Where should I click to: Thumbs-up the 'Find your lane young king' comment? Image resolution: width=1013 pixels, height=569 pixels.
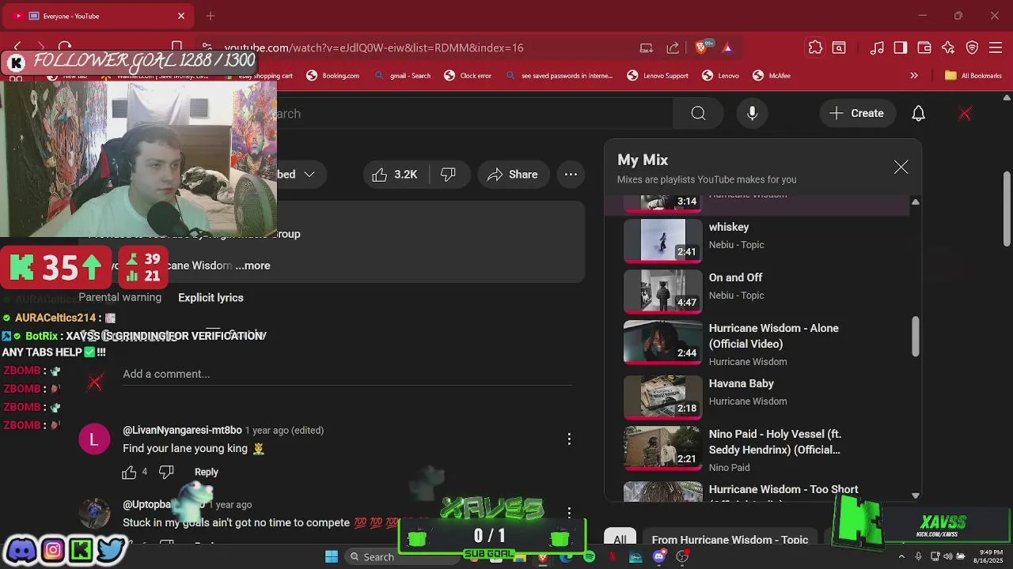pos(129,472)
